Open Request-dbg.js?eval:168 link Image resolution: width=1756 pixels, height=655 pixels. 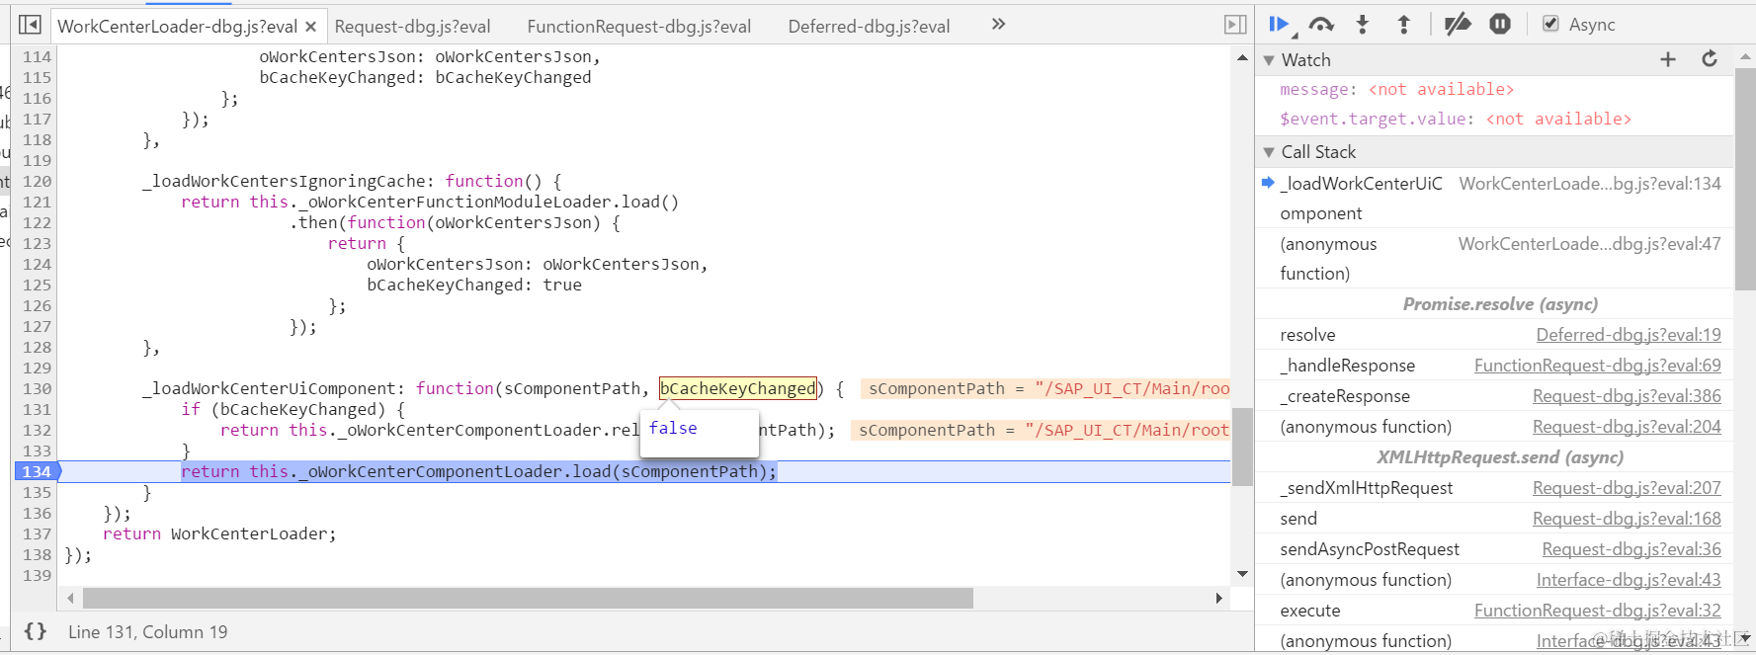1627,519
